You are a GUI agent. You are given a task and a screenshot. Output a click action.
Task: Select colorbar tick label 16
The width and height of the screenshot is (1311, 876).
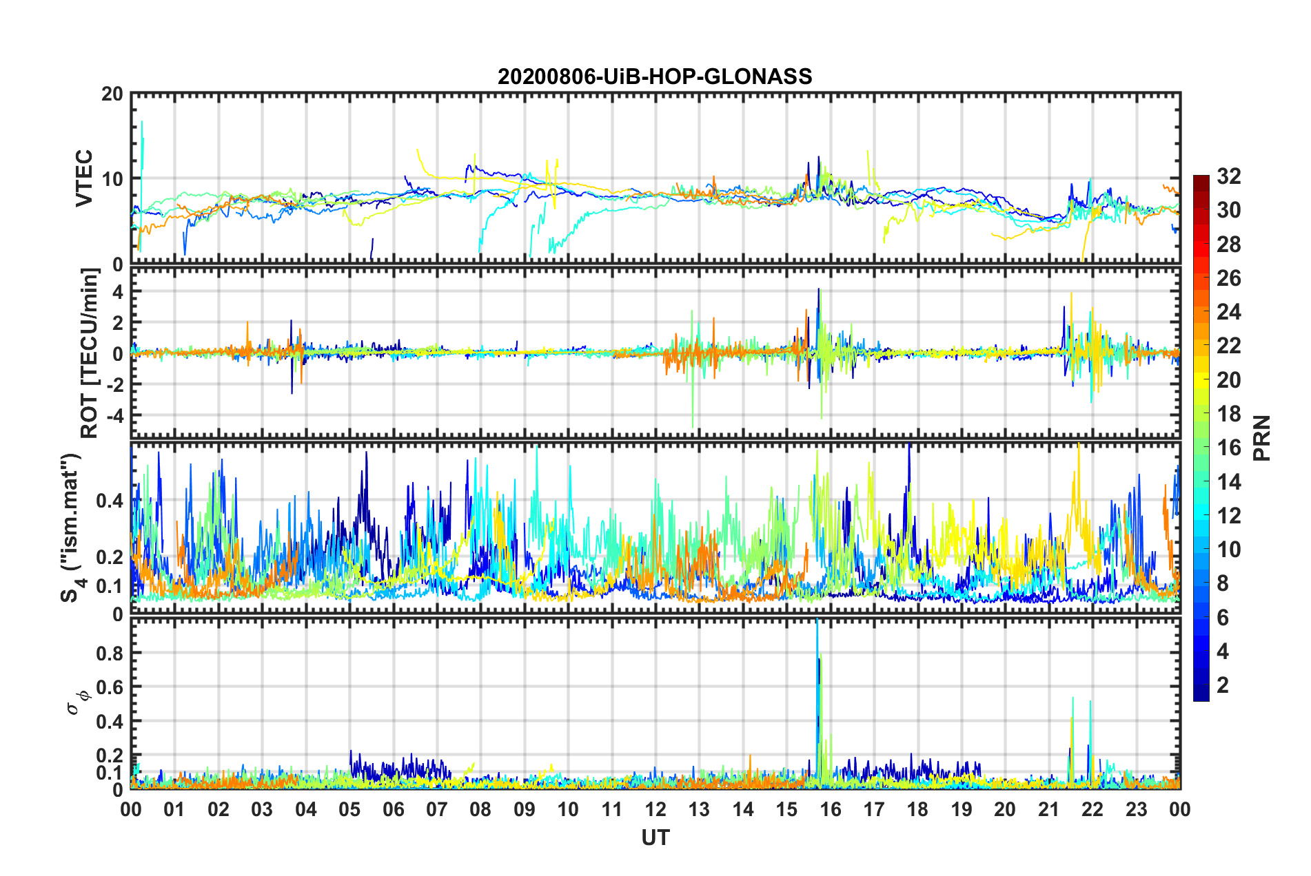click(1228, 448)
